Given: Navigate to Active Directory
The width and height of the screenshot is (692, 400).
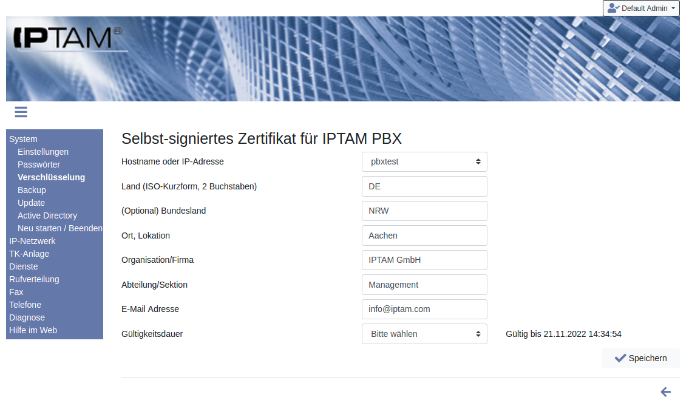Looking at the screenshot, I should 47,215.
